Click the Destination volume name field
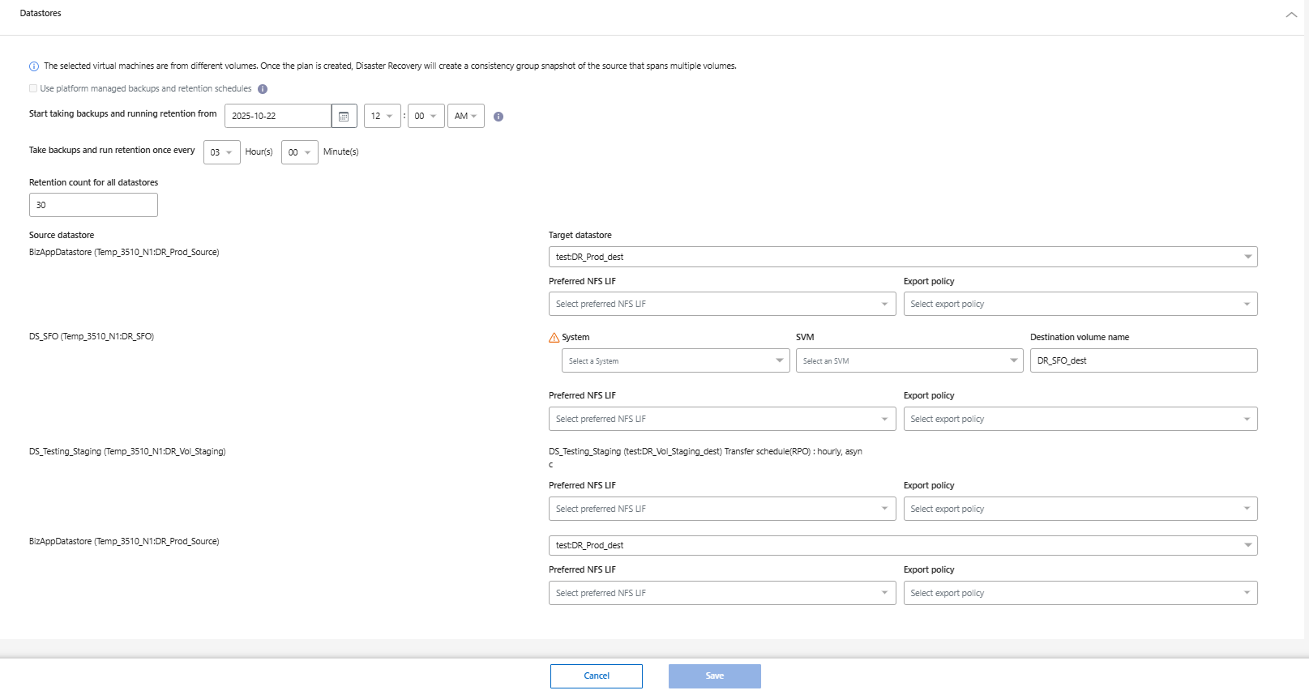 (1143, 361)
